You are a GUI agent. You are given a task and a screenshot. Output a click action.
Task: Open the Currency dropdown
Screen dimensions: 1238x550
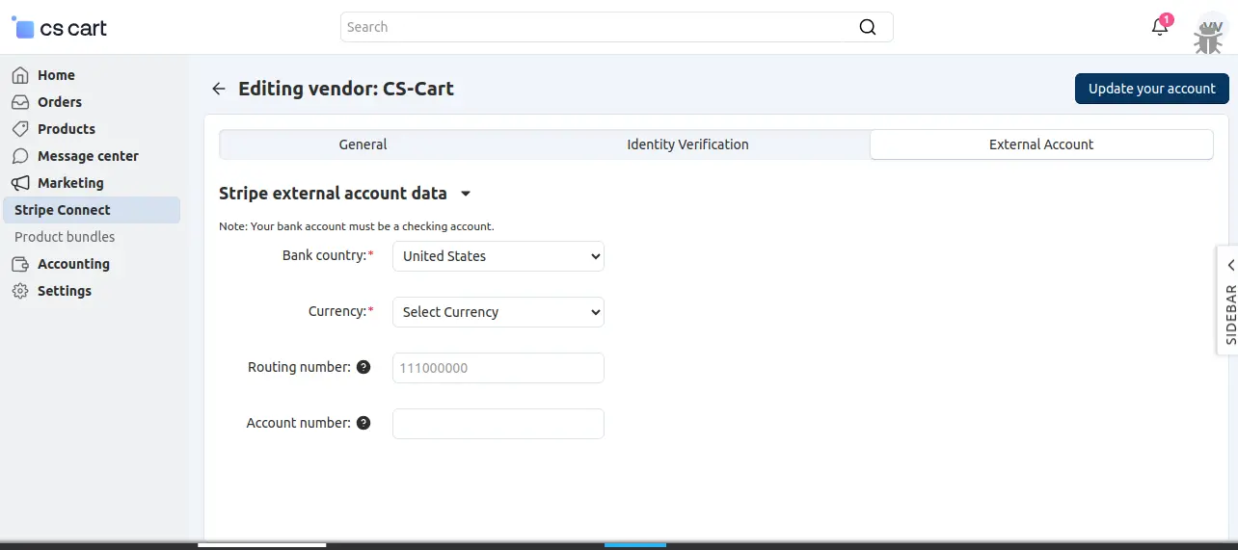click(x=498, y=312)
